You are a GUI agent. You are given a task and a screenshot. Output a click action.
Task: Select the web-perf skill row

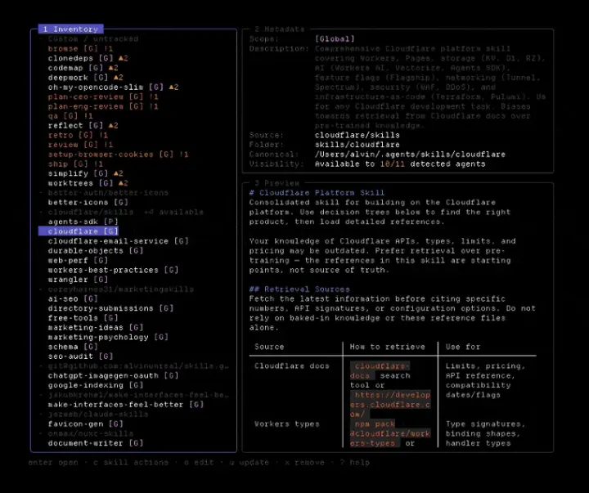[78, 260]
